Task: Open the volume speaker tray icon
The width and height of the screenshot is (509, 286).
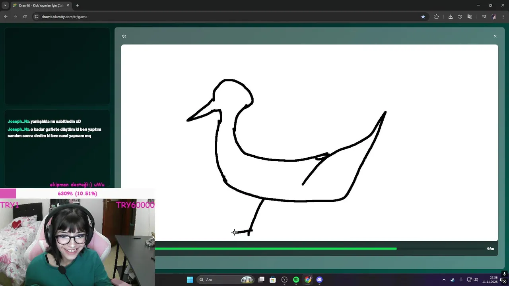Action: click(476, 280)
